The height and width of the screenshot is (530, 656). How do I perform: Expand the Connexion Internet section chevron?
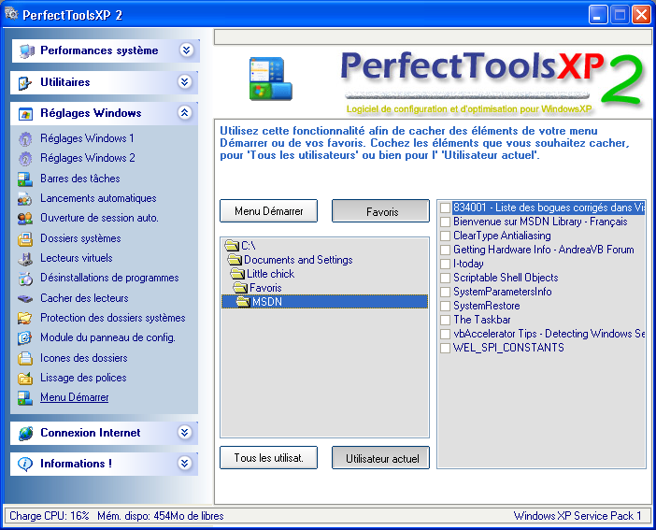[x=184, y=432]
